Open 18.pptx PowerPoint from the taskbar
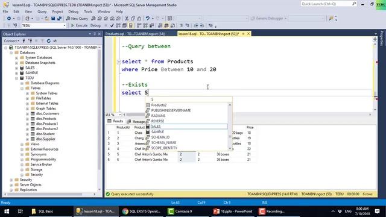This screenshot has width=386, height=217. tap(233, 212)
